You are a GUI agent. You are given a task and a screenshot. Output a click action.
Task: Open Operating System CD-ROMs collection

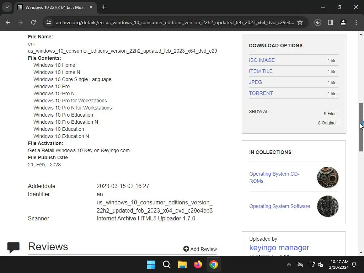click(274, 177)
